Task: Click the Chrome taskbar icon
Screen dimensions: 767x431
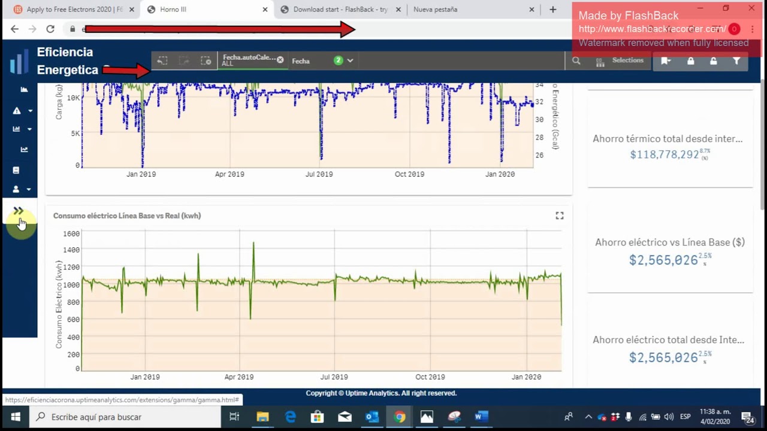Action: [400, 417]
